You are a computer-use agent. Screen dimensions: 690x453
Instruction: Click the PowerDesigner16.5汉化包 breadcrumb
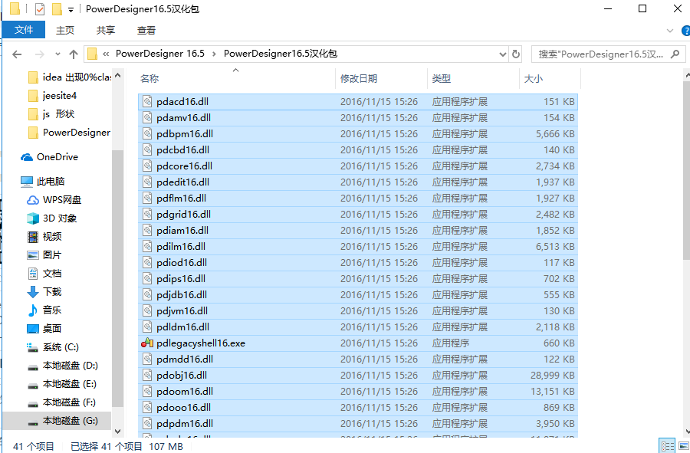[x=281, y=54]
